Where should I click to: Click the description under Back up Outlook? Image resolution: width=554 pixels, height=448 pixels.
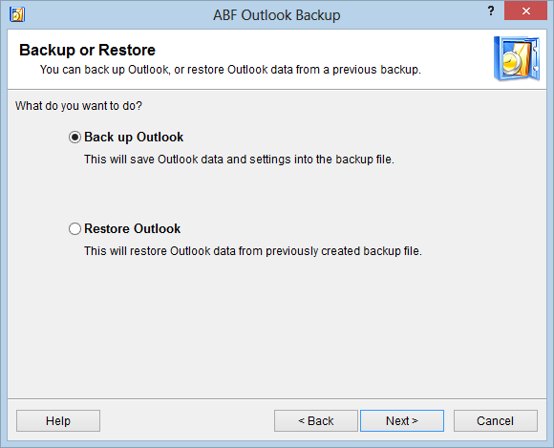pos(239,160)
